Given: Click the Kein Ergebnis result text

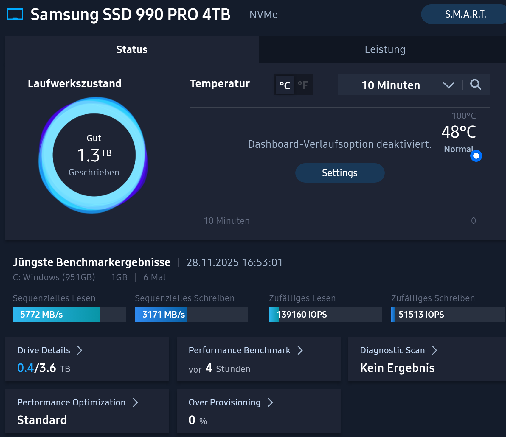Looking at the screenshot, I should (397, 368).
